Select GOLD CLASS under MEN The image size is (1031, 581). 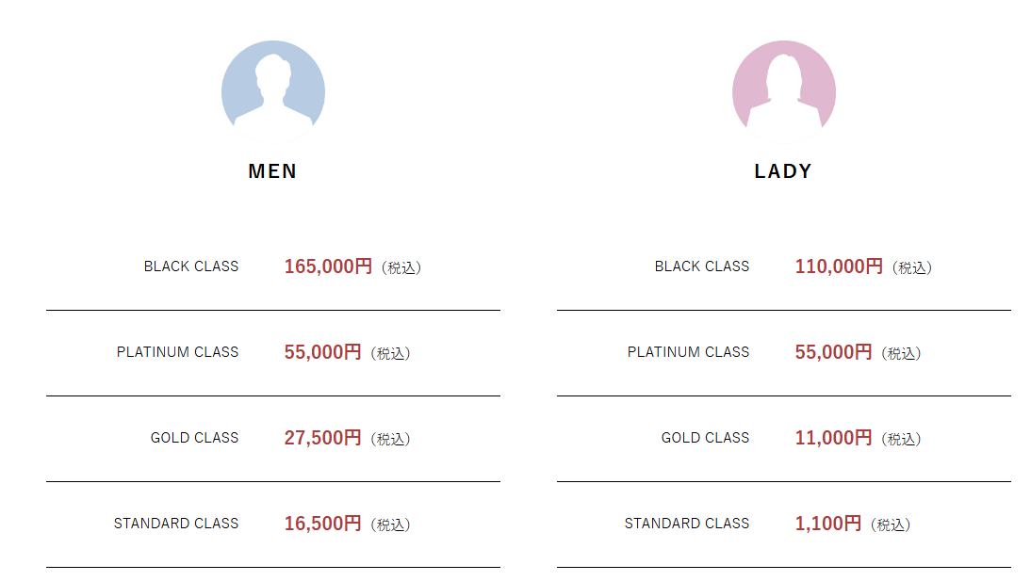point(195,438)
